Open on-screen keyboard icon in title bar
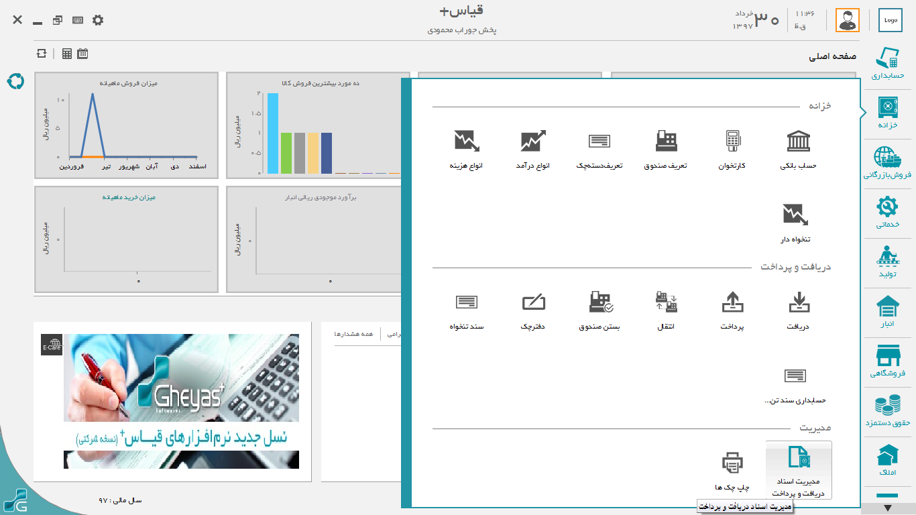Viewport: 916px width, 515px height. 78,20
